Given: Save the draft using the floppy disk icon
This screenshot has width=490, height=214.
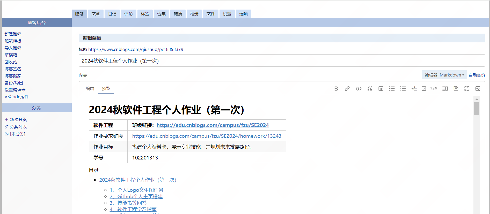Looking at the screenshot, I should click(x=456, y=89).
